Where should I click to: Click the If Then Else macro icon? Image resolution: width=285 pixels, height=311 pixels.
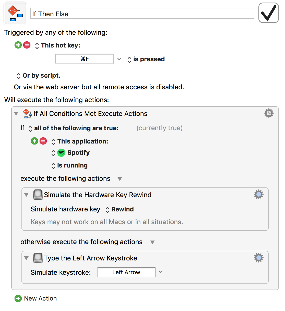click(15, 14)
